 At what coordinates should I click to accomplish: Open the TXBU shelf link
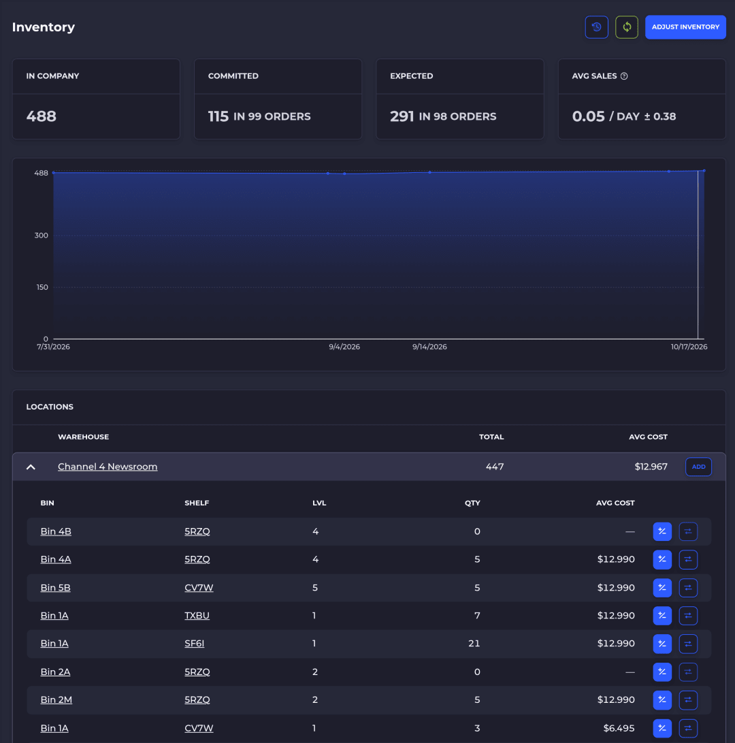[197, 616]
